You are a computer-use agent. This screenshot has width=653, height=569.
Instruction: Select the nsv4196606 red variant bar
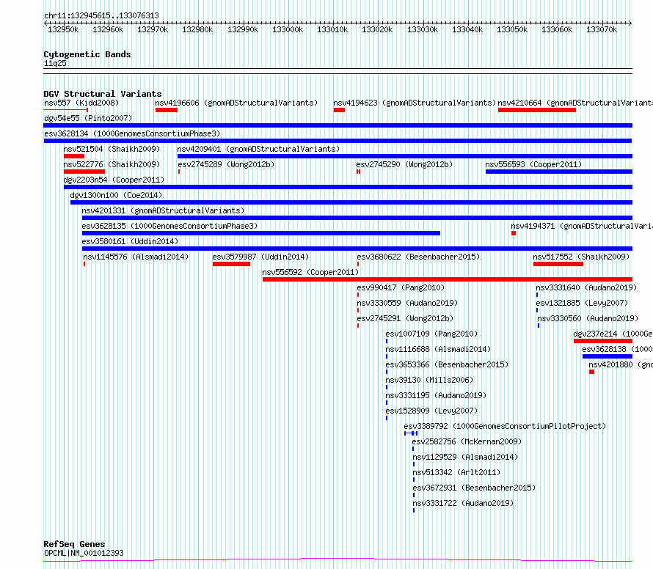click(x=167, y=110)
